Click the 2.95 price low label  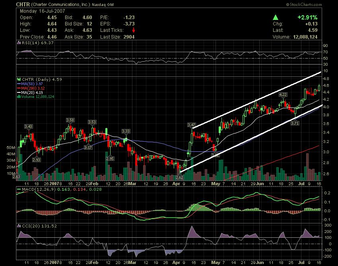click(x=110, y=159)
